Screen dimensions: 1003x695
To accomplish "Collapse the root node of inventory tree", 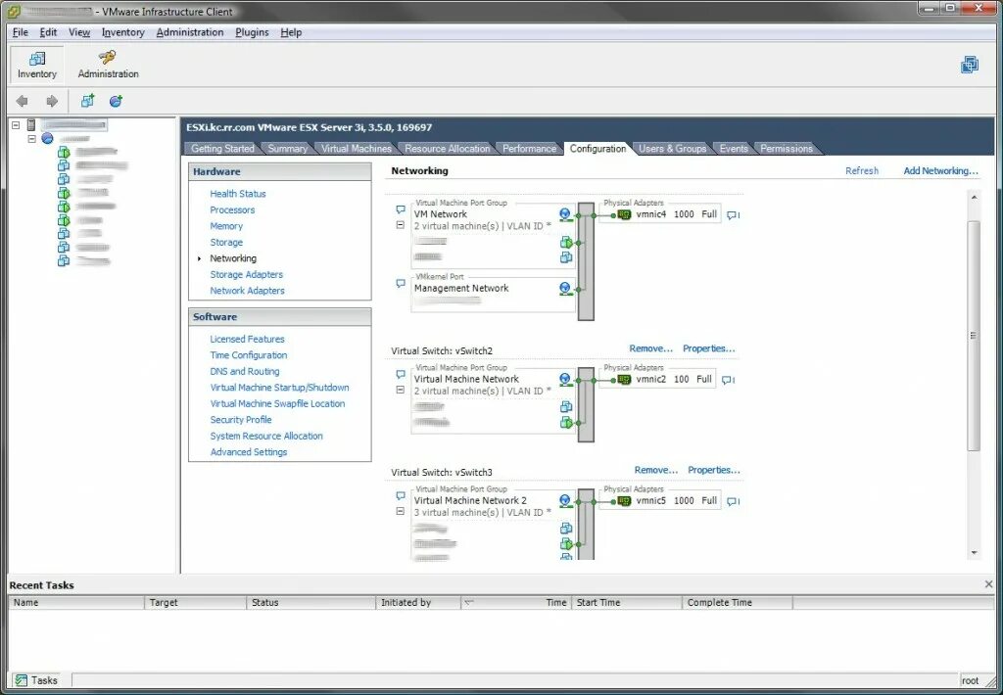I will (x=16, y=125).
